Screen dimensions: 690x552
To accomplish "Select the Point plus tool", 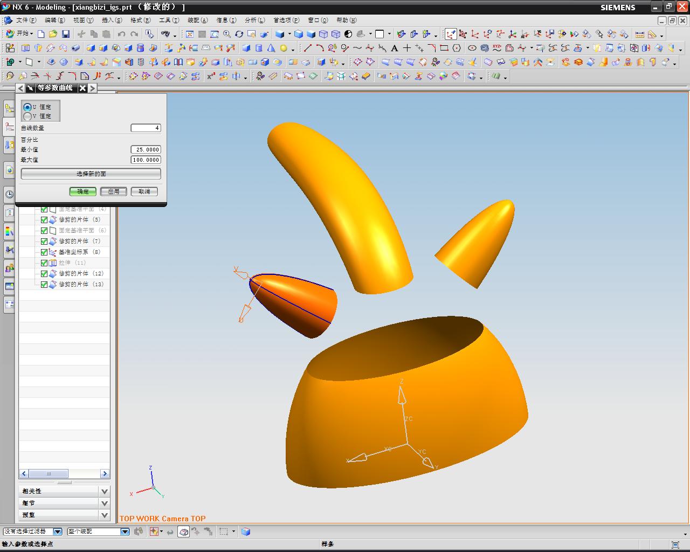I will coord(407,48).
